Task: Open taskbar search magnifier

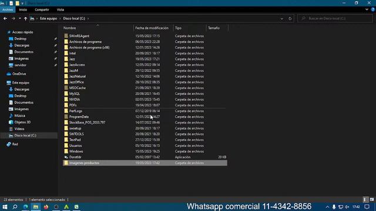Action: (x=15, y=207)
